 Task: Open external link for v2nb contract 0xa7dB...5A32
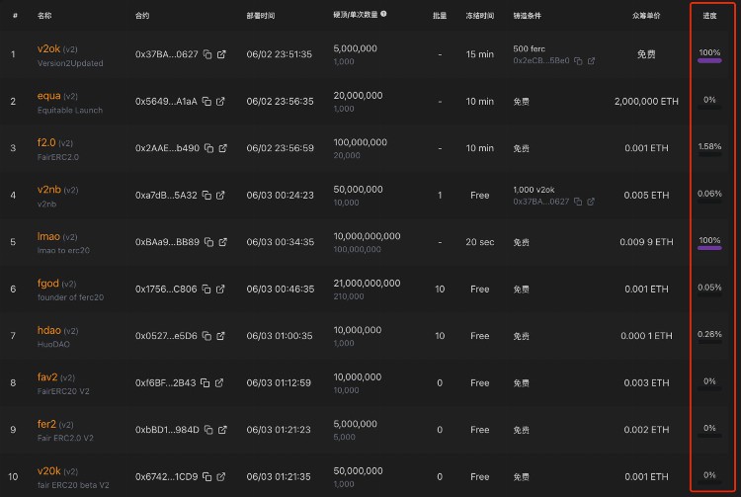[222, 195]
